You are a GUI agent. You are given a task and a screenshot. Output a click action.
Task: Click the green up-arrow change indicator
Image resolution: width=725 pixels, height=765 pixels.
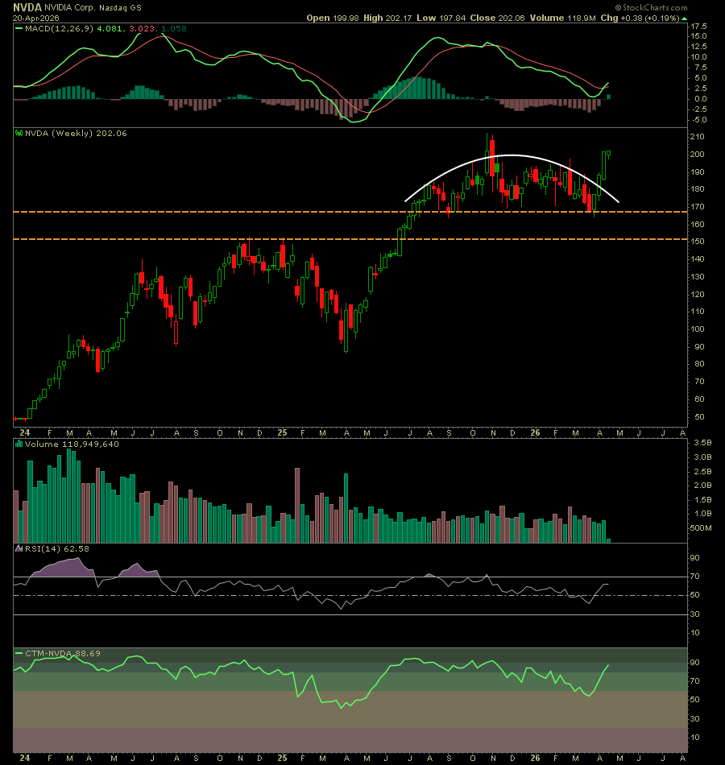point(685,19)
